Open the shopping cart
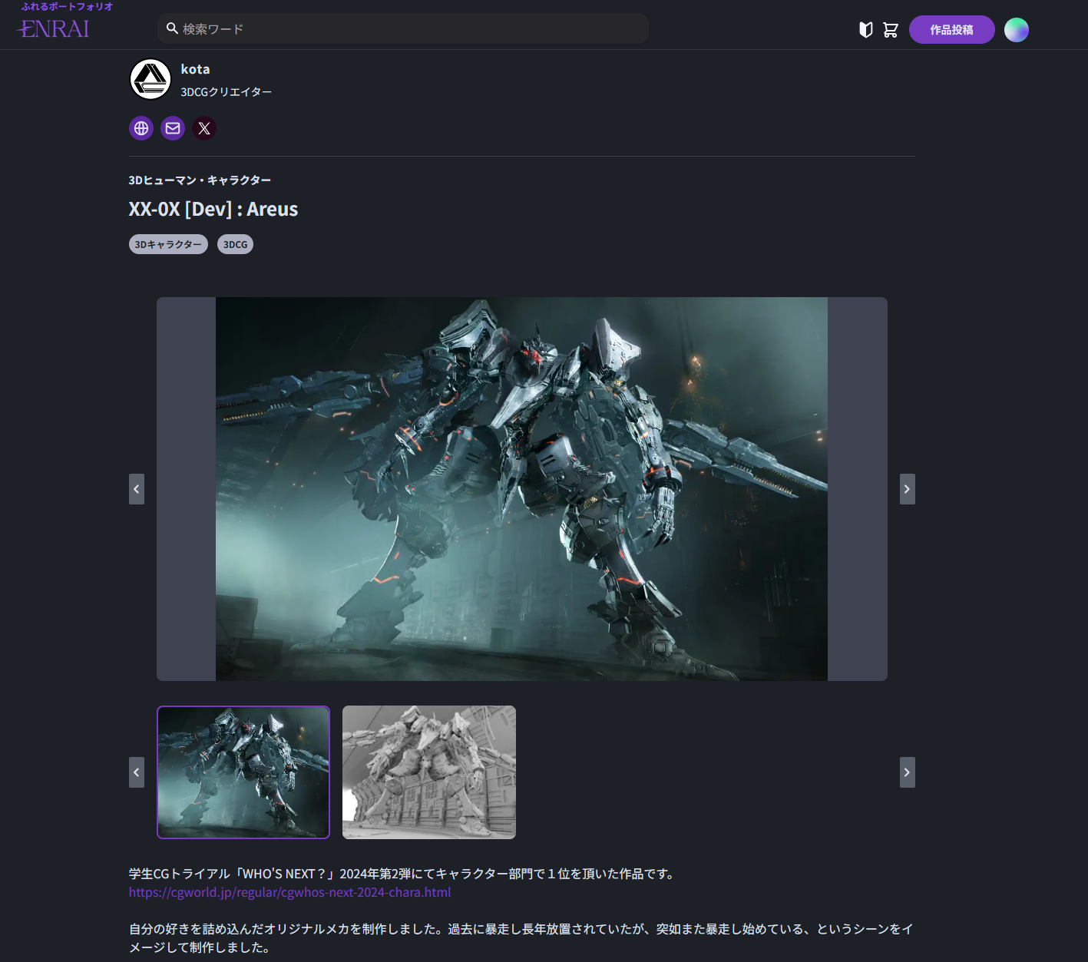The image size is (1088, 962). tap(891, 30)
